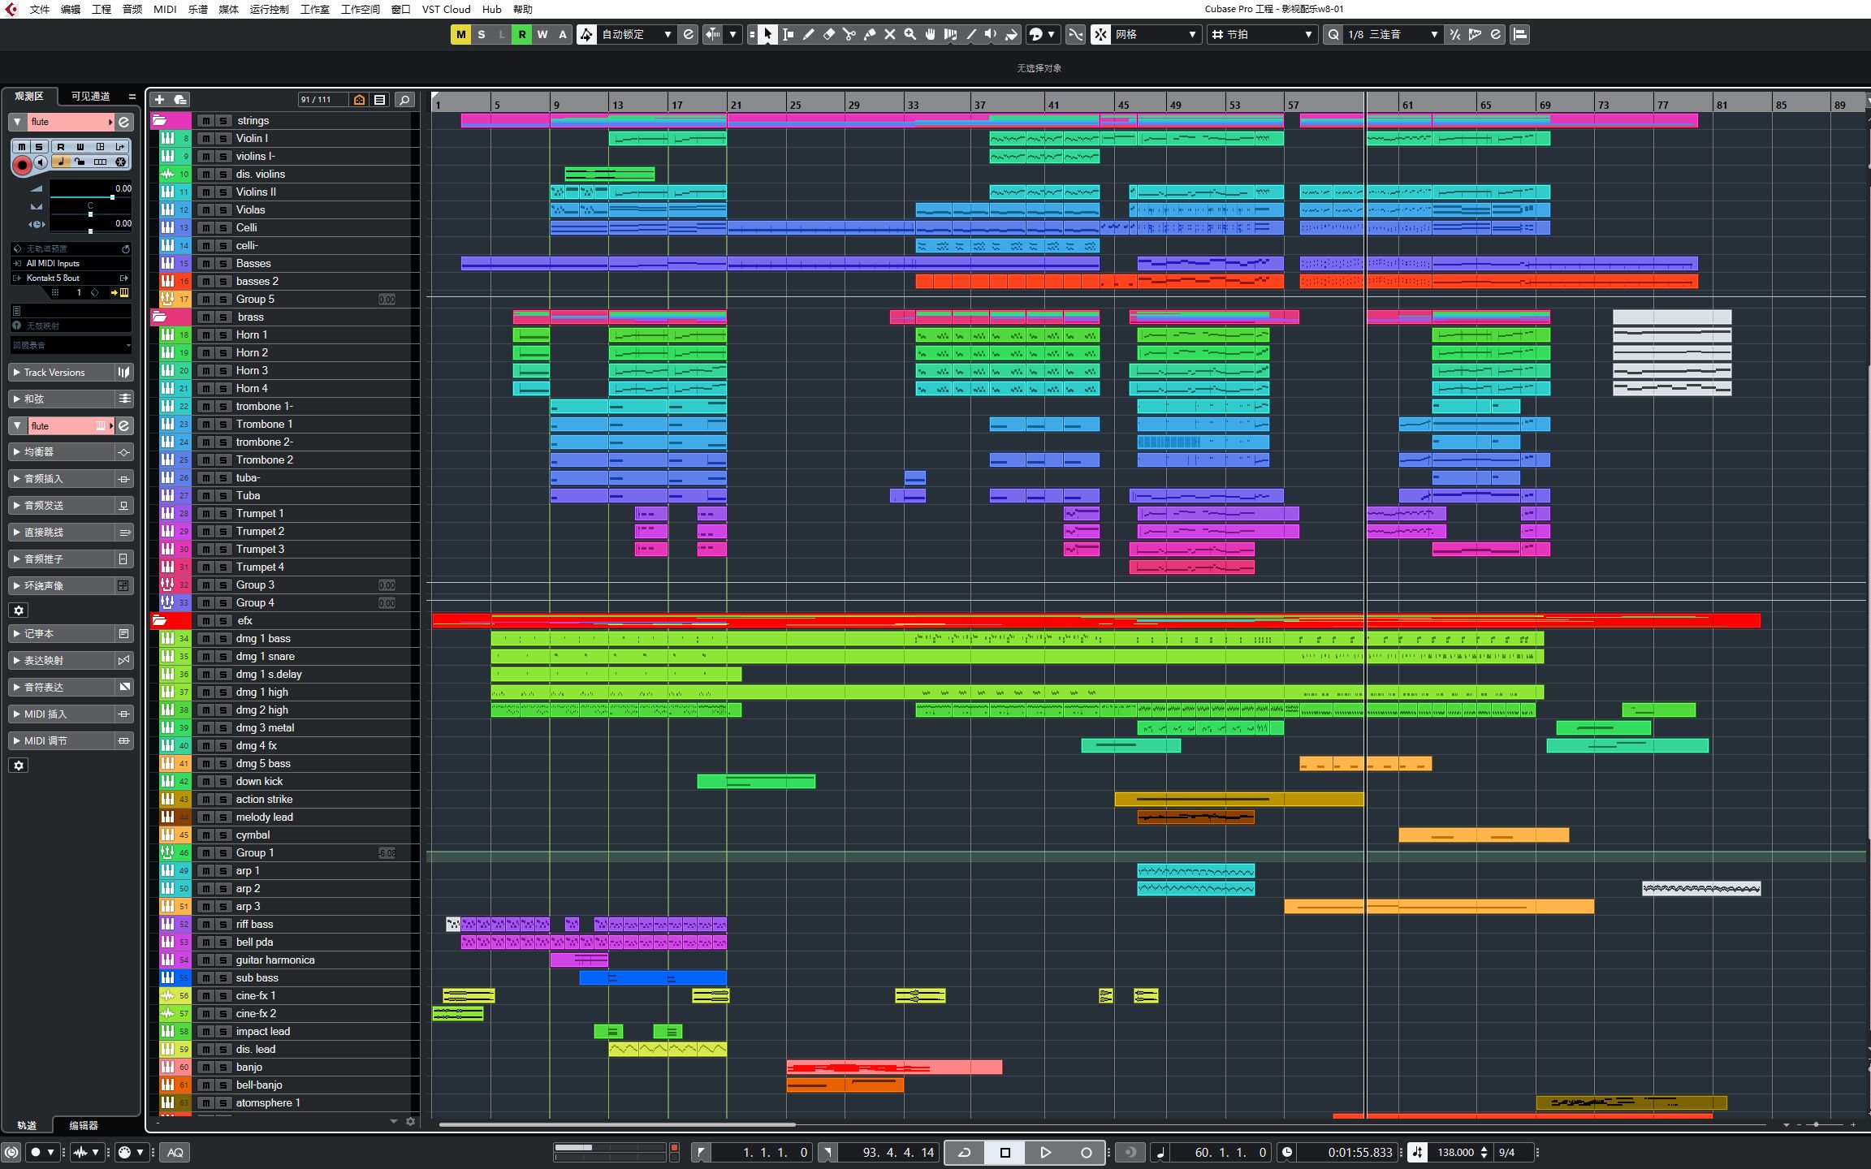Open track presets cloud button

180,100
